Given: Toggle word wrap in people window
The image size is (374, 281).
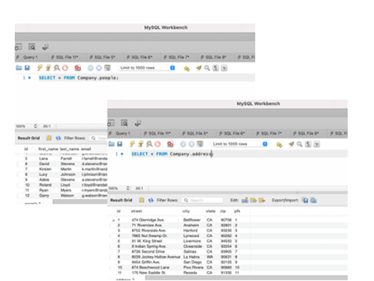Looking at the screenshot, I should click(224, 68).
